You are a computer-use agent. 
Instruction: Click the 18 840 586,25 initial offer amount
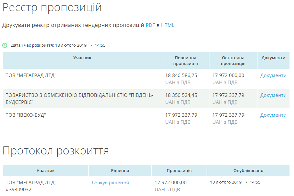click(x=181, y=75)
